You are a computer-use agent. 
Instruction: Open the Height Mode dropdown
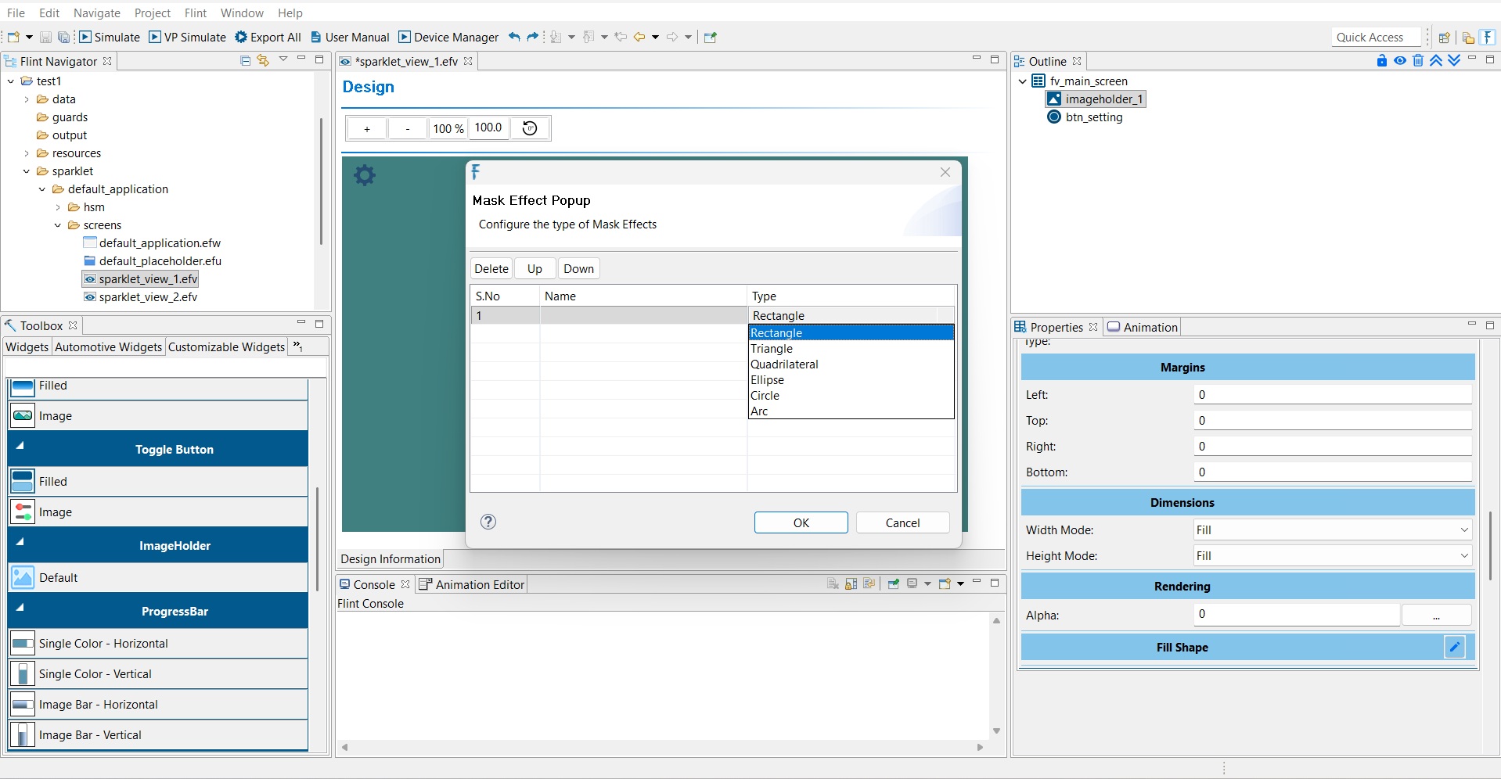(1333, 555)
